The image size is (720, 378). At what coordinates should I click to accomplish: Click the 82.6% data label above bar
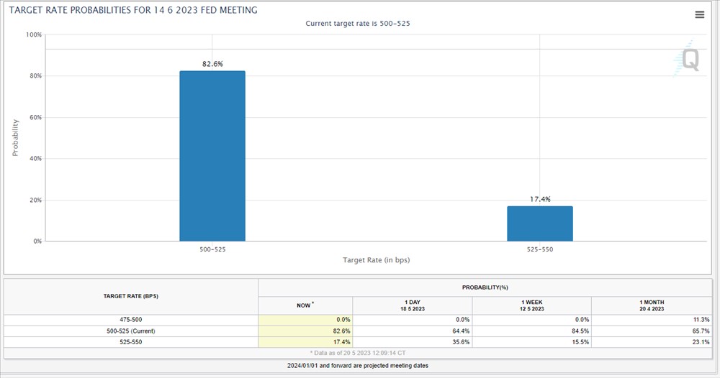click(212, 64)
